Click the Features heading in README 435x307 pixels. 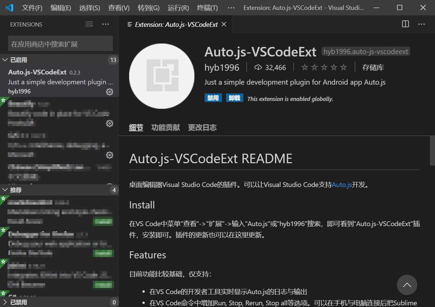(147, 255)
